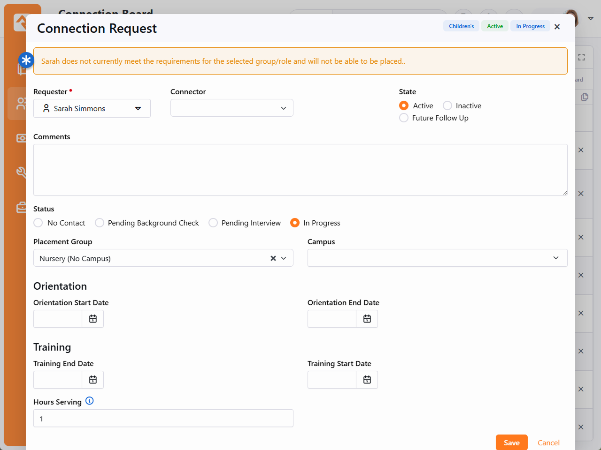Click the In Progress header badge

[530, 26]
